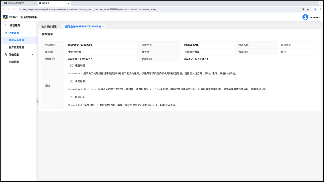Click the zoom magnifier icon in address bar

pos(303,9)
